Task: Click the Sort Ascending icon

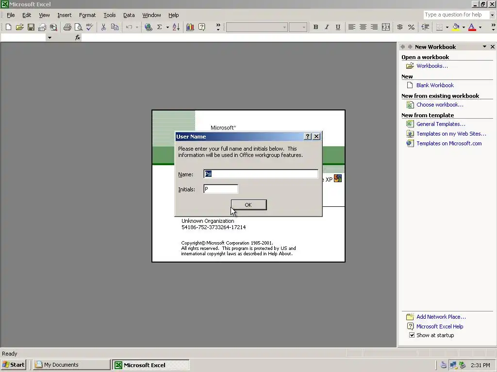Action: click(176, 27)
